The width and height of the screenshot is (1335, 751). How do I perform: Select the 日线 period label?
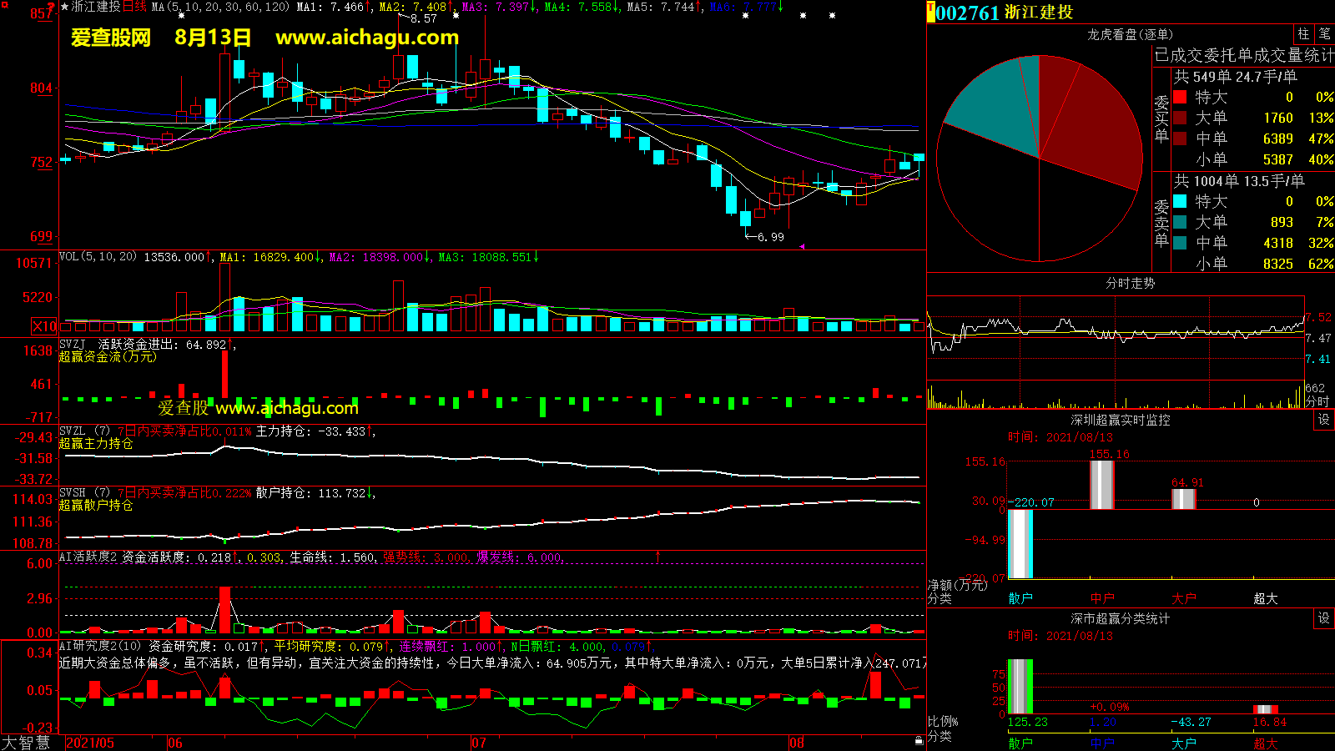tap(134, 7)
